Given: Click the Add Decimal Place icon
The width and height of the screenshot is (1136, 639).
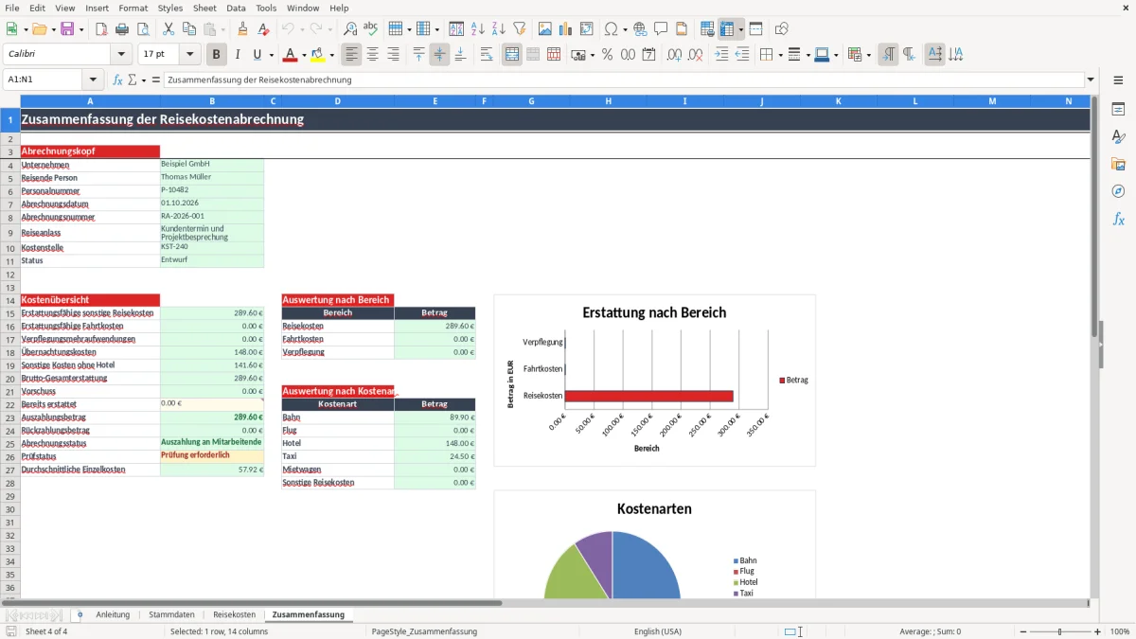Looking at the screenshot, I should coord(674,55).
